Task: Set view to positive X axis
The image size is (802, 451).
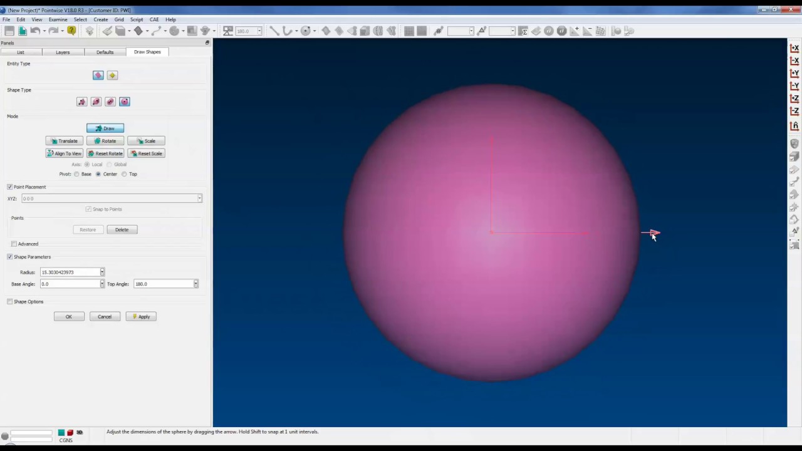Action: point(794,48)
